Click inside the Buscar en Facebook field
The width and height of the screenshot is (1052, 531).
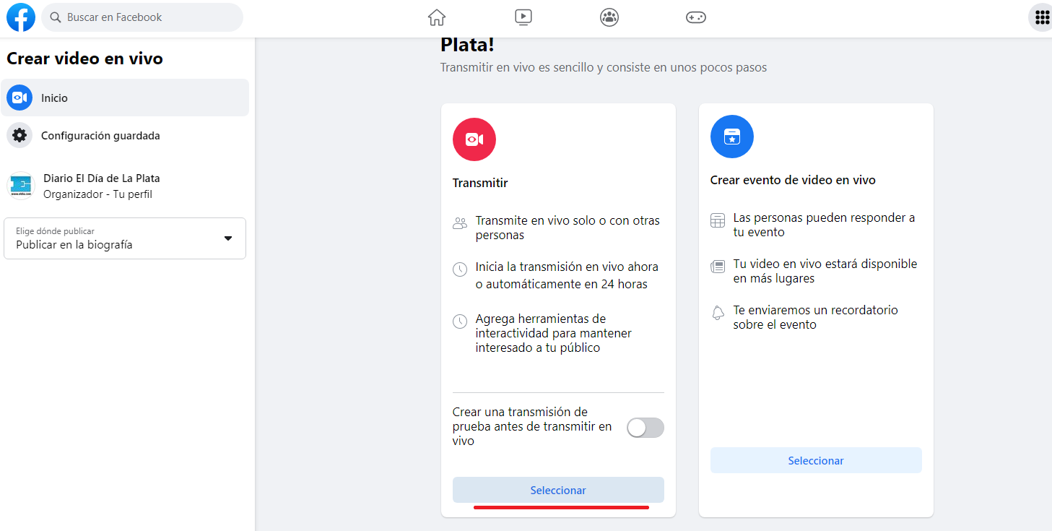(142, 17)
